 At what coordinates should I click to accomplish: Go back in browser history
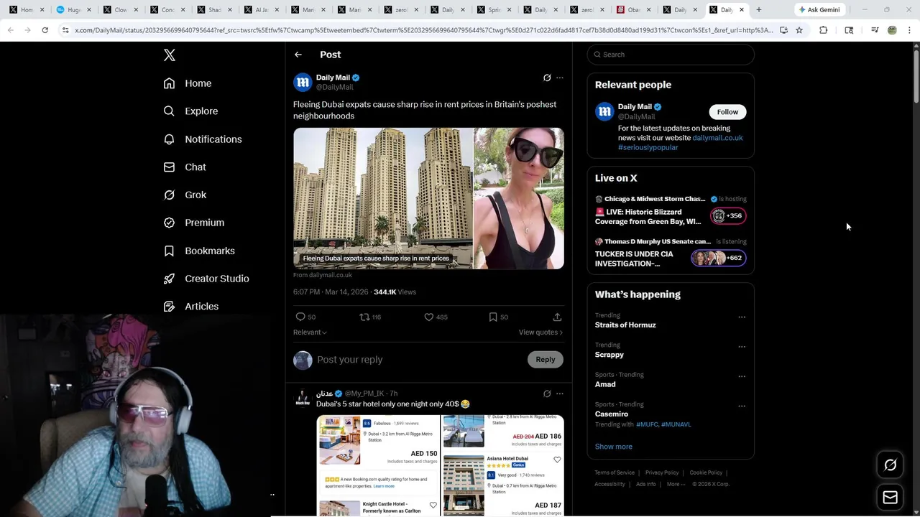point(10,30)
